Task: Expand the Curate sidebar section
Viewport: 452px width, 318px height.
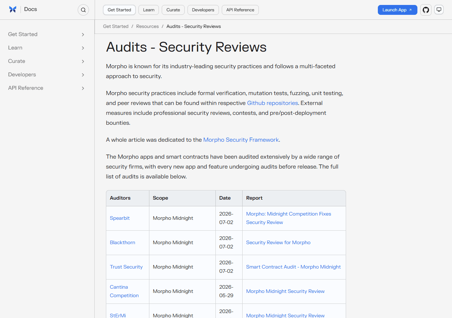Action: 47,61
